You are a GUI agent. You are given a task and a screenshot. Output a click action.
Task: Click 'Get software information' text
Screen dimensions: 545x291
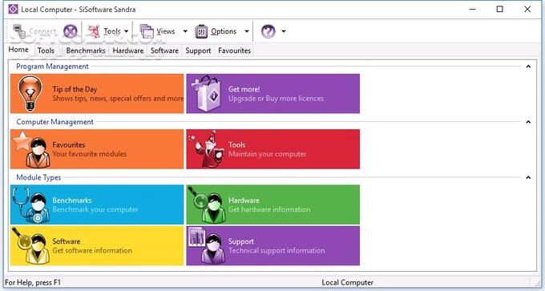[92, 250]
